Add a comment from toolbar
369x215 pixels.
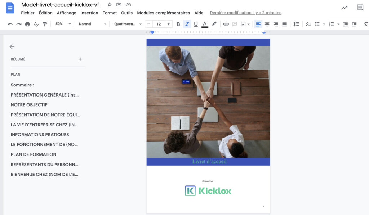235,24
